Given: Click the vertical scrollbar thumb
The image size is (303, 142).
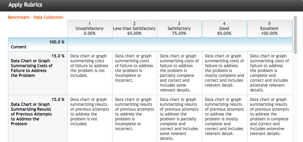Looking at the screenshot, I should pos(295,35).
